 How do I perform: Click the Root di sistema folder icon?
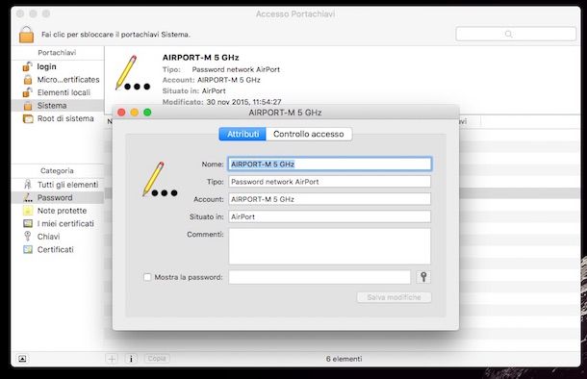(x=28, y=118)
